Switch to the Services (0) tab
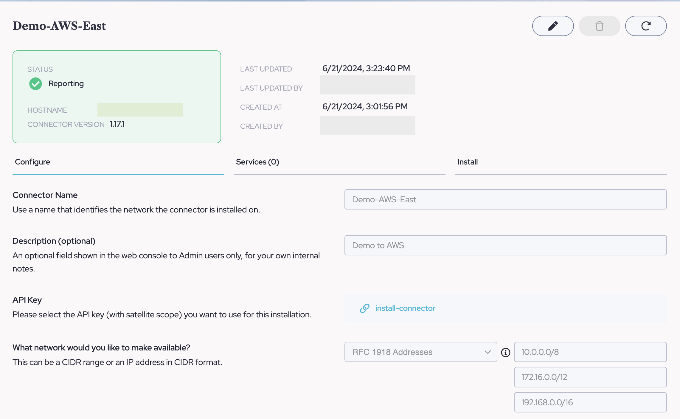This screenshot has height=419, width=680. click(257, 162)
